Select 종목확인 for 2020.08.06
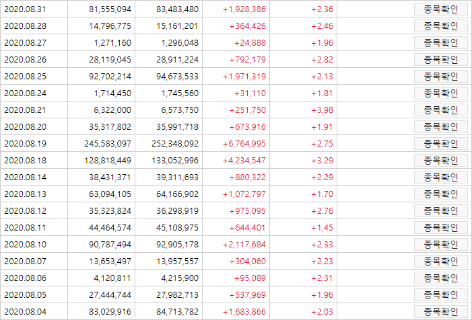 click(x=441, y=278)
